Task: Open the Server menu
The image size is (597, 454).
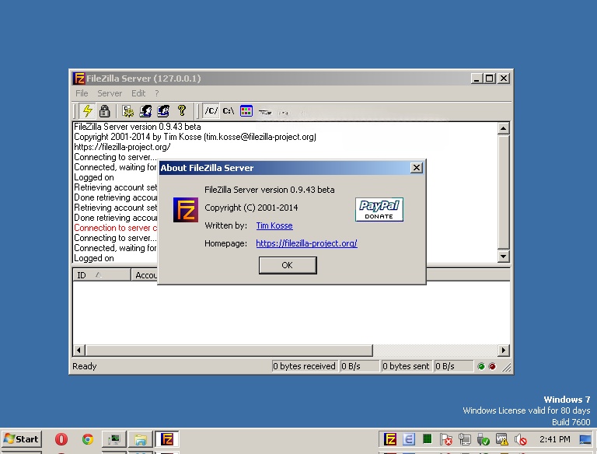Action: point(110,93)
